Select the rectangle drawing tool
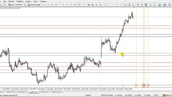This screenshot has width=172, height=97. click(x=92, y=5)
